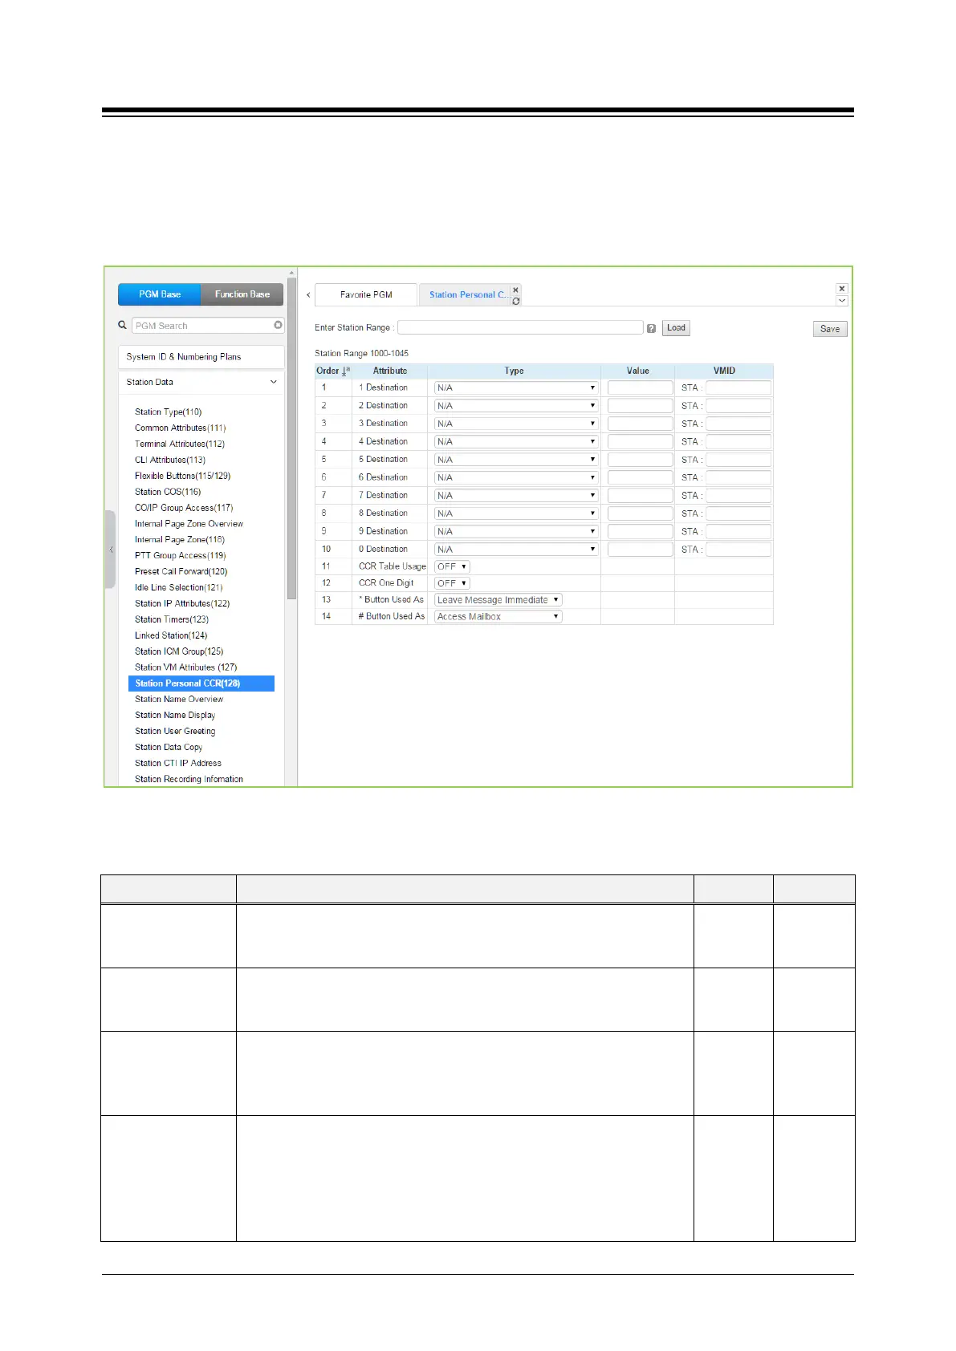The height and width of the screenshot is (1351, 956).
Task: Click the Load button
Action: (676, 328)
